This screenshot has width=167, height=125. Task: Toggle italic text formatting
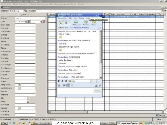click(x=62, y=81)
